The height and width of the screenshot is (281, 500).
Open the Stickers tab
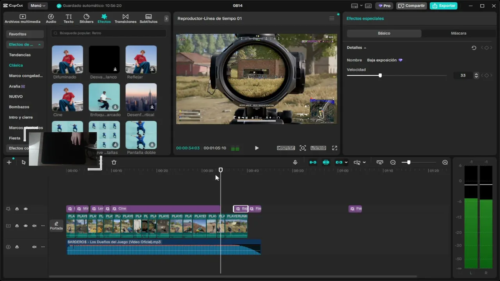pos(86,19)
